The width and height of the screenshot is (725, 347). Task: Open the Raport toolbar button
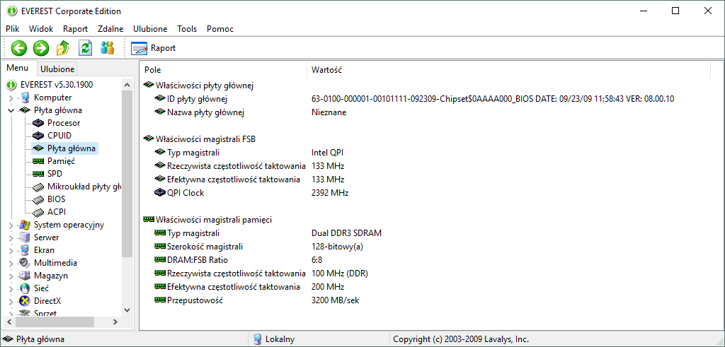pos(154,48)
